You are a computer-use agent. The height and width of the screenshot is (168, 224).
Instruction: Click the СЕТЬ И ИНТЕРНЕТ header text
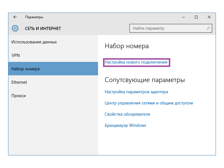43,29
